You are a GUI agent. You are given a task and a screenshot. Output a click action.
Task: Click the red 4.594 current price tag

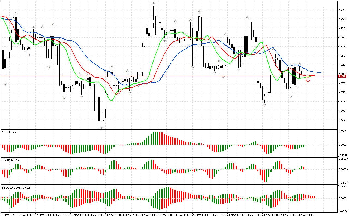[x=342, y=76]
